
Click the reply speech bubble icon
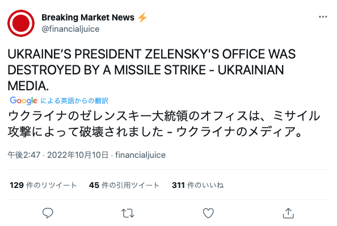(48, 213)
